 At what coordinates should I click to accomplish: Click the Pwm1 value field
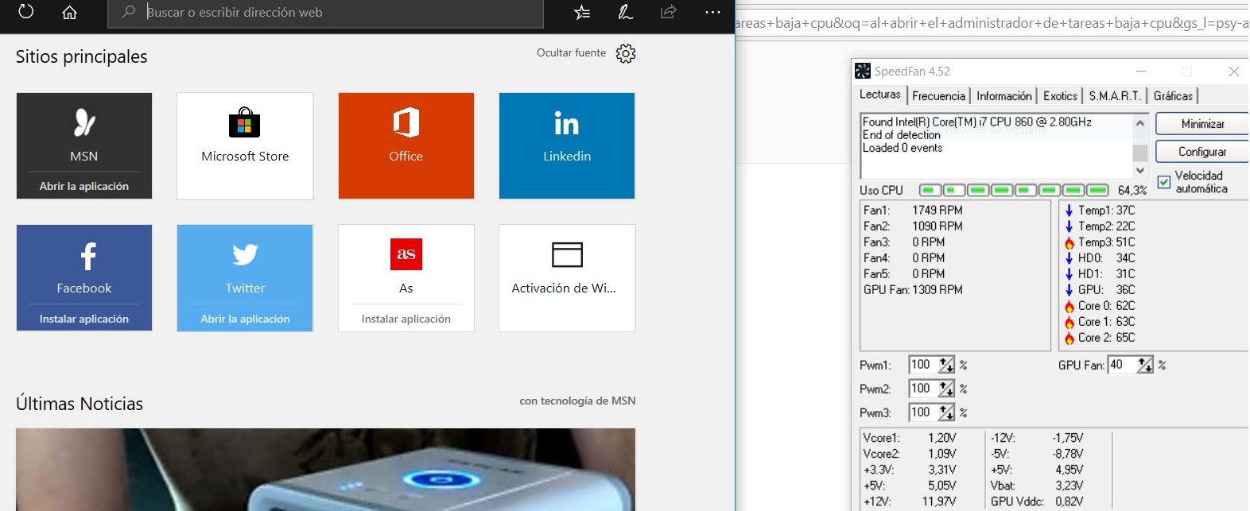click(923, 365)
